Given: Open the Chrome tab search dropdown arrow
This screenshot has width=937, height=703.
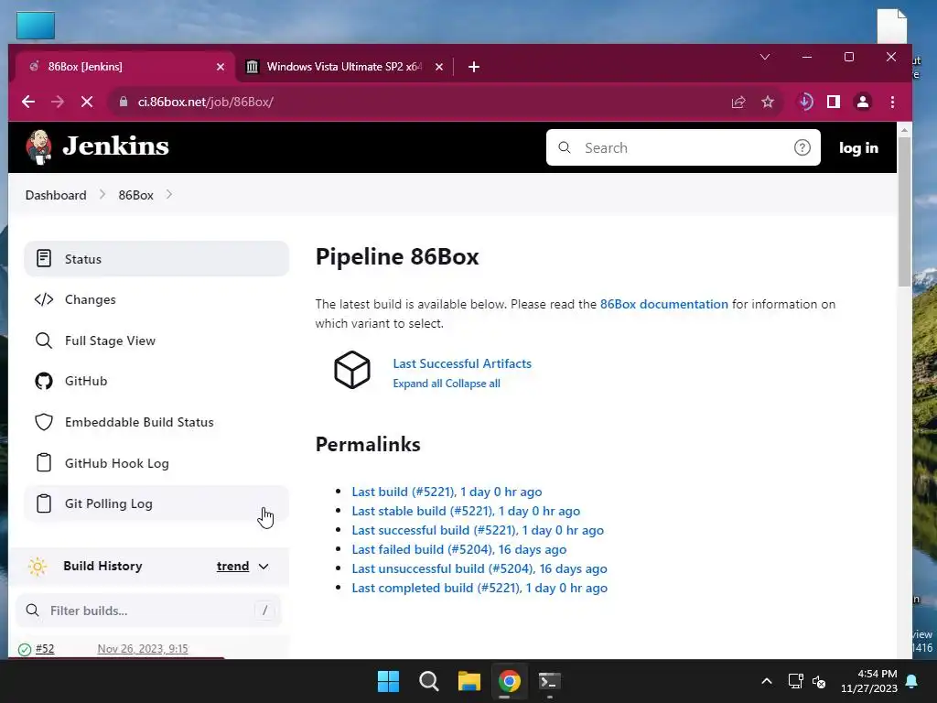Looking at the screenshot, I should pyautogui.click(x=764, y=57).
